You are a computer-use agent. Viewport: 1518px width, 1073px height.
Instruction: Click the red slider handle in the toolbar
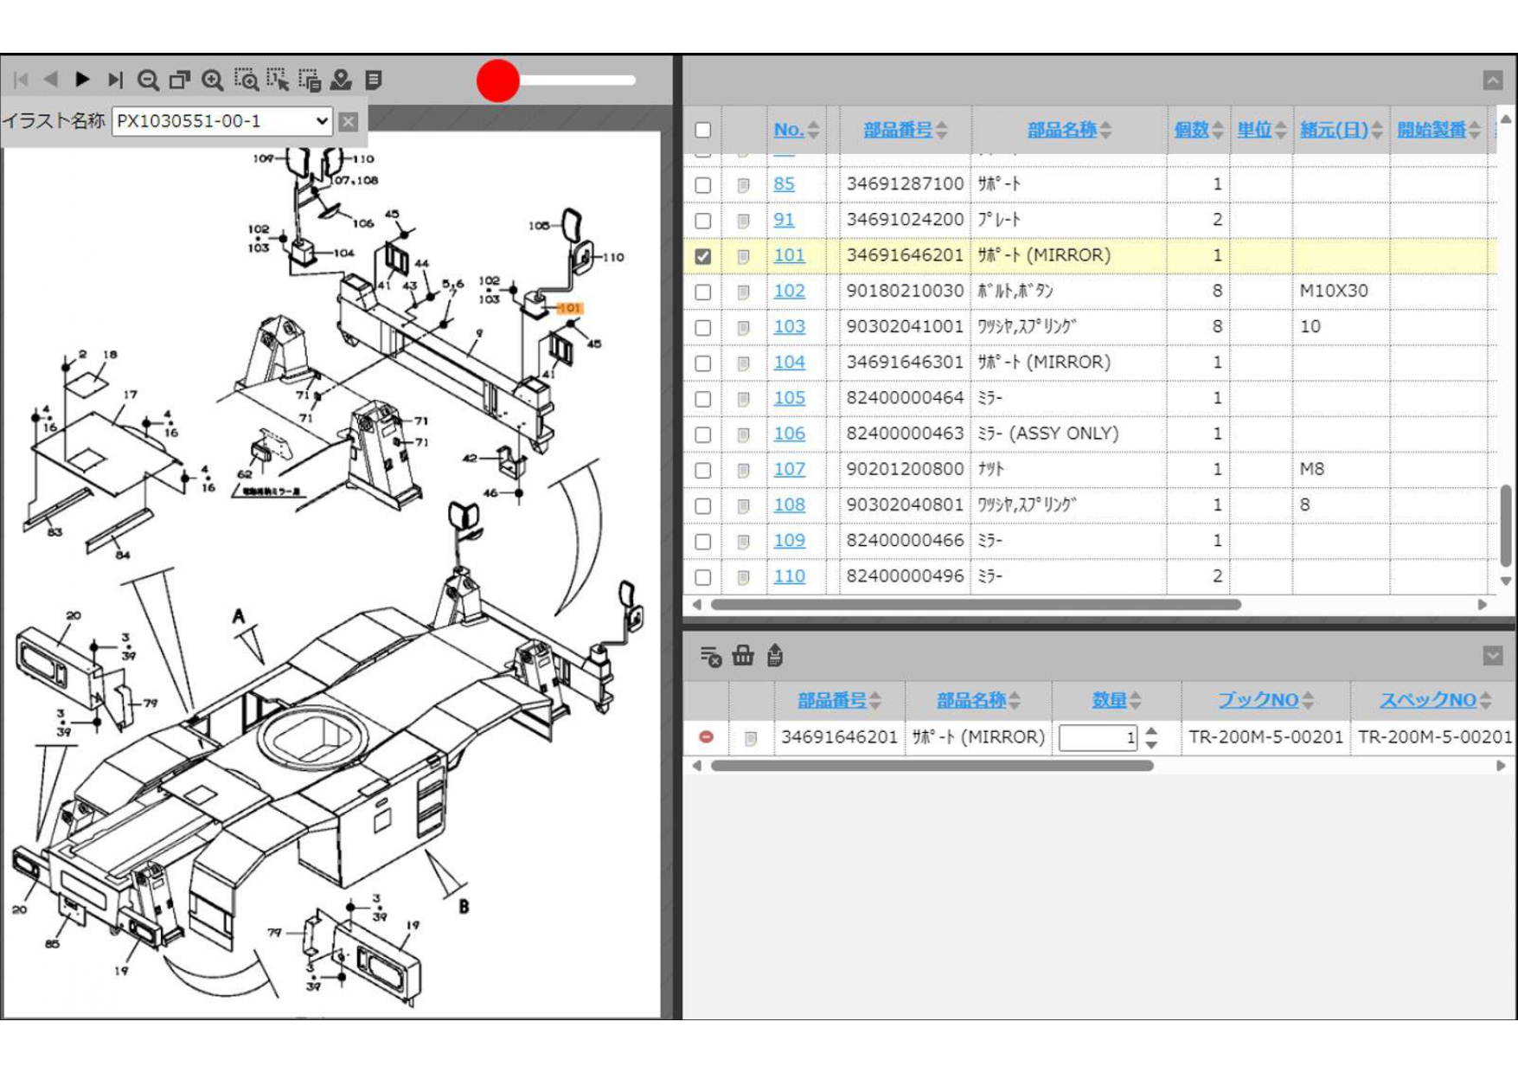[498, 80]
